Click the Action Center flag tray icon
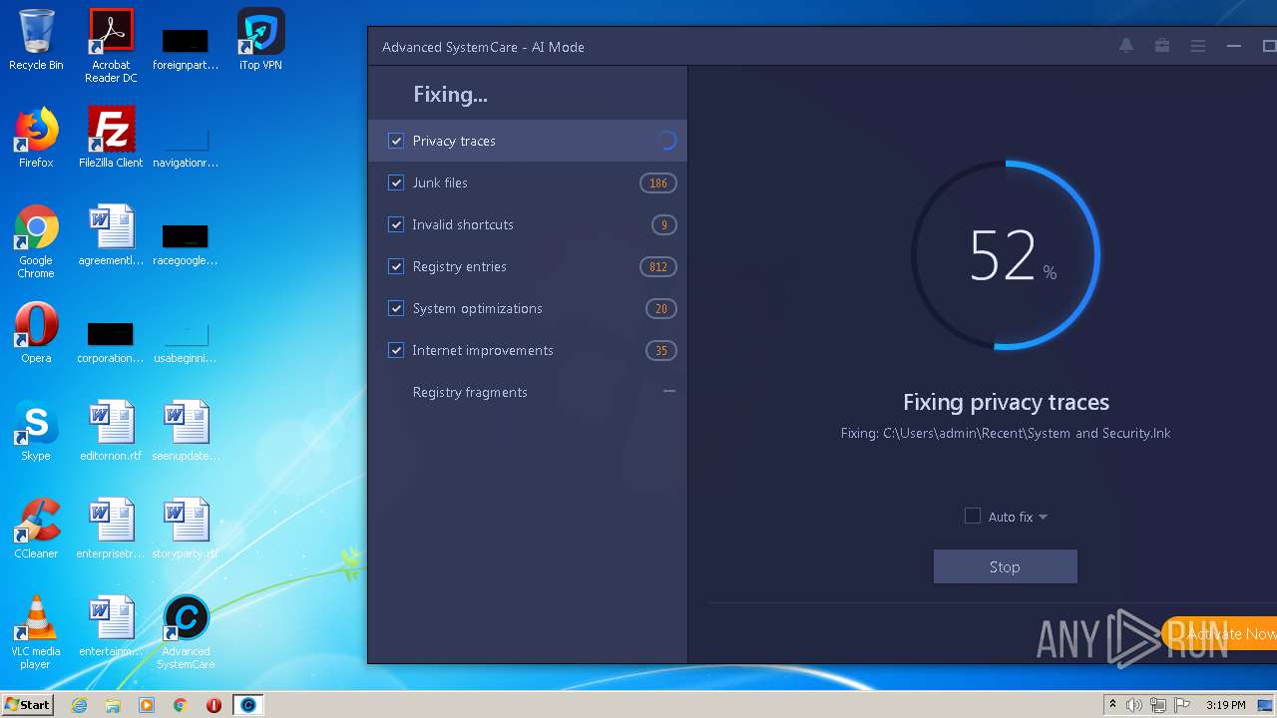 click(1181, 705)
